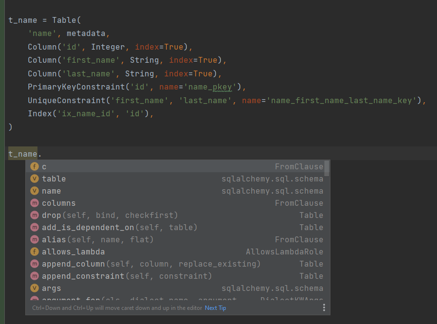Viewport: 437px width, 324px height.
Task: Click the method icon beside "drop"
Action: 35,215
